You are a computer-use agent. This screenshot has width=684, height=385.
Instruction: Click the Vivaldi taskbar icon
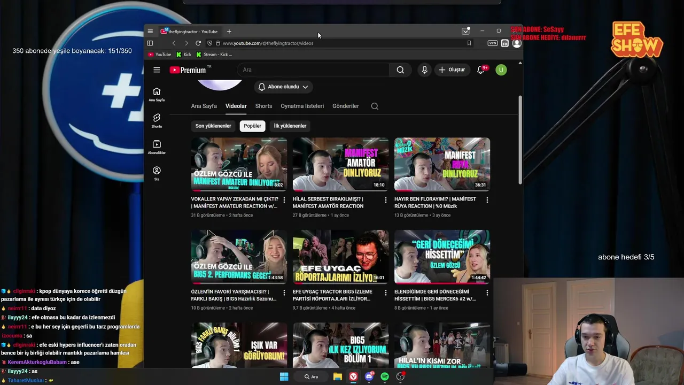click(x=354, y=377)
